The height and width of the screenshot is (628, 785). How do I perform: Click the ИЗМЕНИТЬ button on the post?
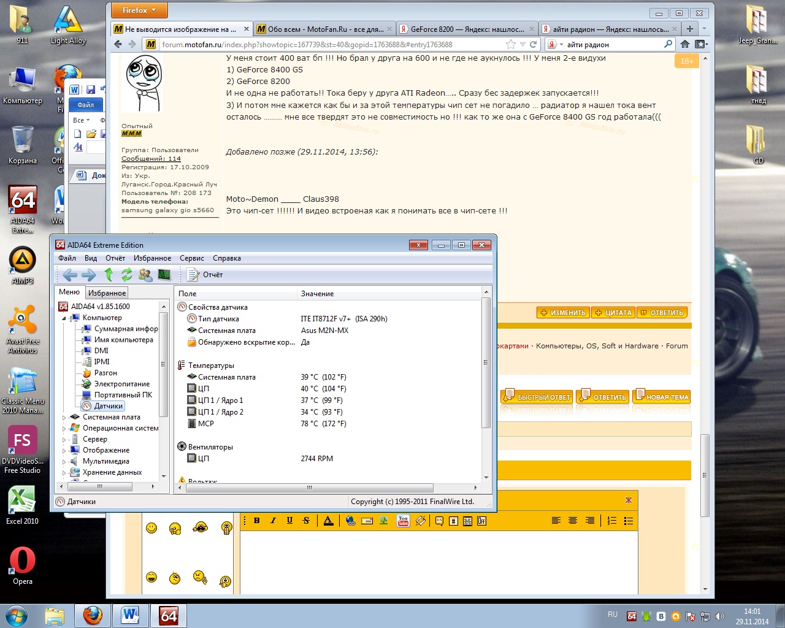pyautogui.click(x=563, y=313)
